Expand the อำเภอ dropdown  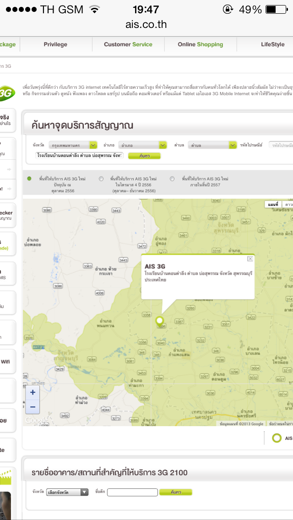142,145
